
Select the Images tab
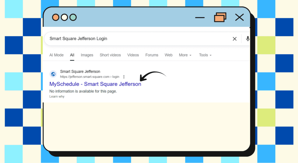(87, 55)
